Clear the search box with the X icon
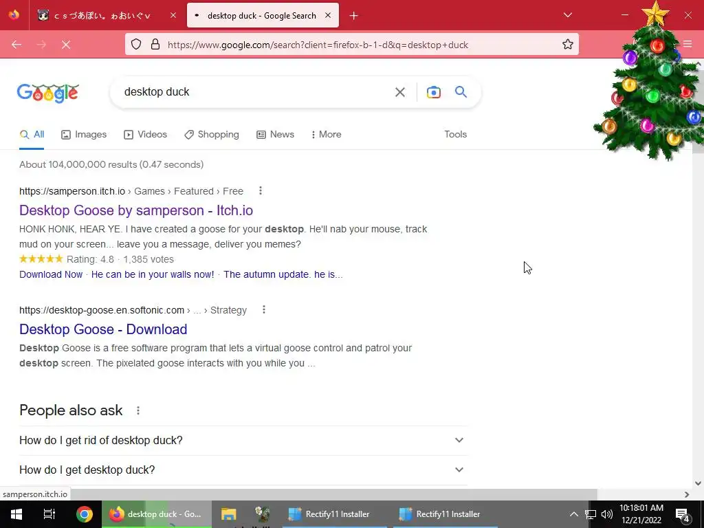The image size is (704, 528). coord(399,92)
